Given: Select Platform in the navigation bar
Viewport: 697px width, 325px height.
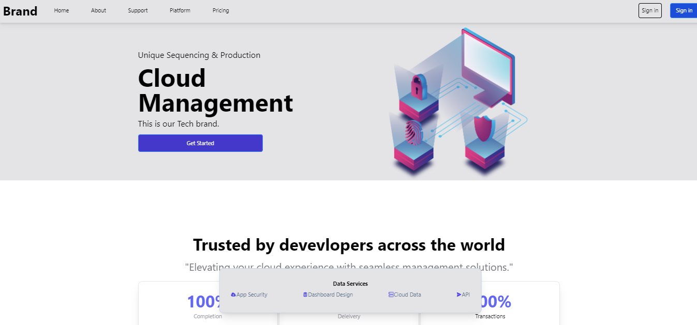Looking at the screenshot, I should click(180, 10).
